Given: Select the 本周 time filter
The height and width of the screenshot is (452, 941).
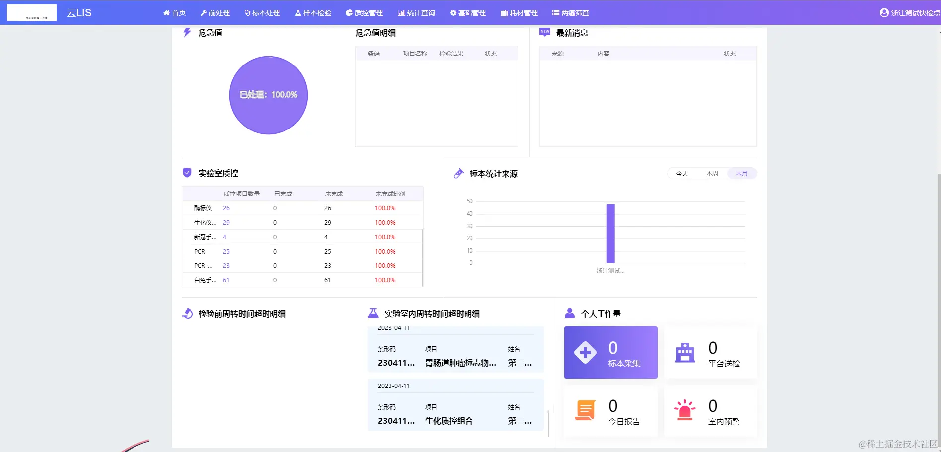Looking at the screenshot, I should (712, 173).
